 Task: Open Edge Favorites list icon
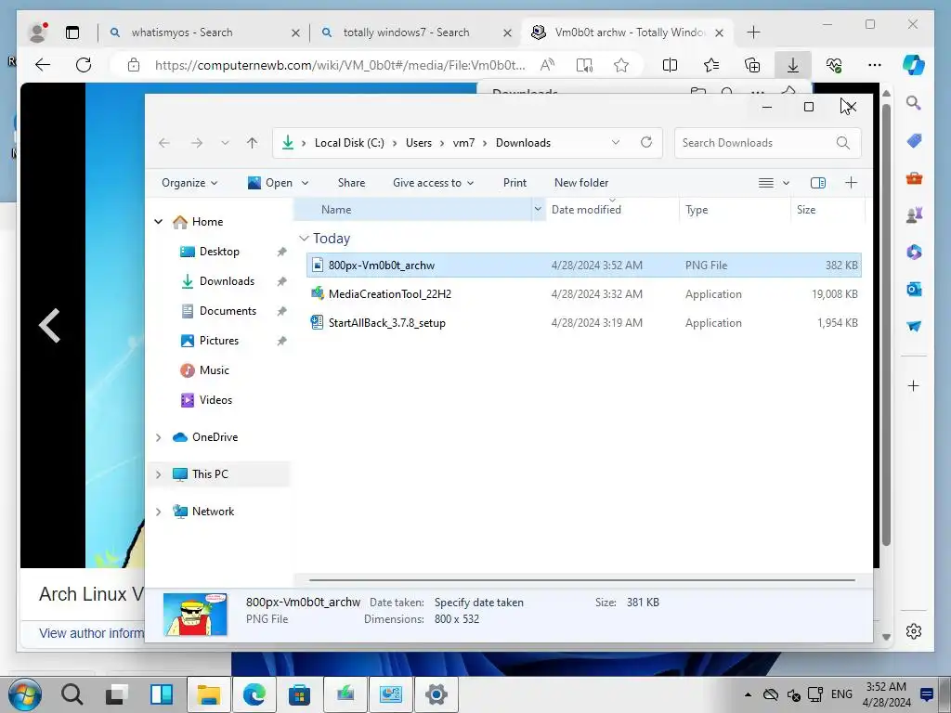click(x=710, y=65)
